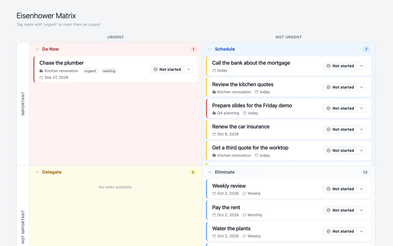393x246 pixels.
Task: Click the Schedule count badge showing 7
Action: (366, 49)
